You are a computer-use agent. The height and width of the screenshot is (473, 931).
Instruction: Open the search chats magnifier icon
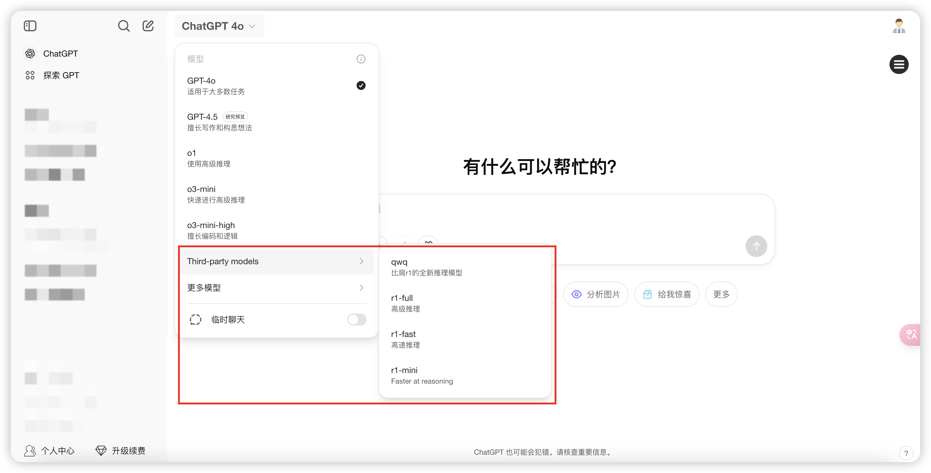pyautogui.click(x=124, y=26)
